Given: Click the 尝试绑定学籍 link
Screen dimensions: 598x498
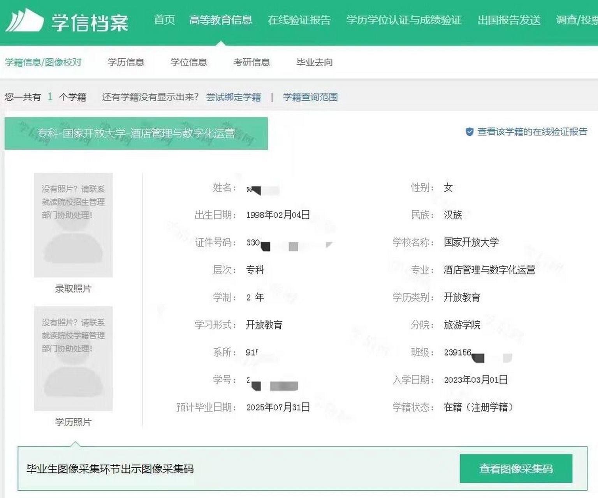Looking at the screenshot, I should [234, 97].
